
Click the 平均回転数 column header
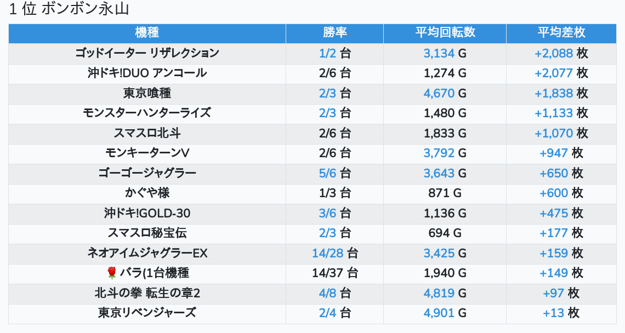(445, 33)
